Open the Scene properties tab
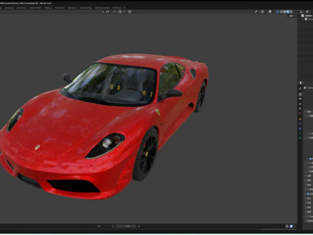Image resolution: width=313 pixels, height=235 pixels. 300,108
